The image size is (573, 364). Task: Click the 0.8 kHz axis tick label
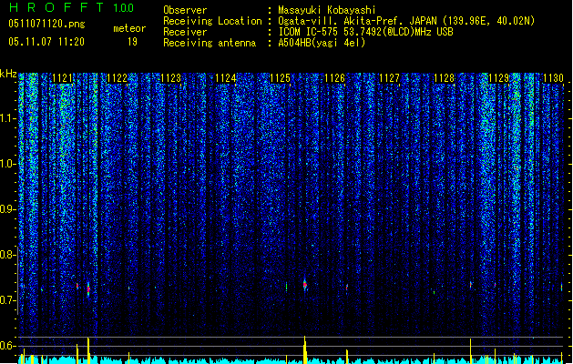7,255
